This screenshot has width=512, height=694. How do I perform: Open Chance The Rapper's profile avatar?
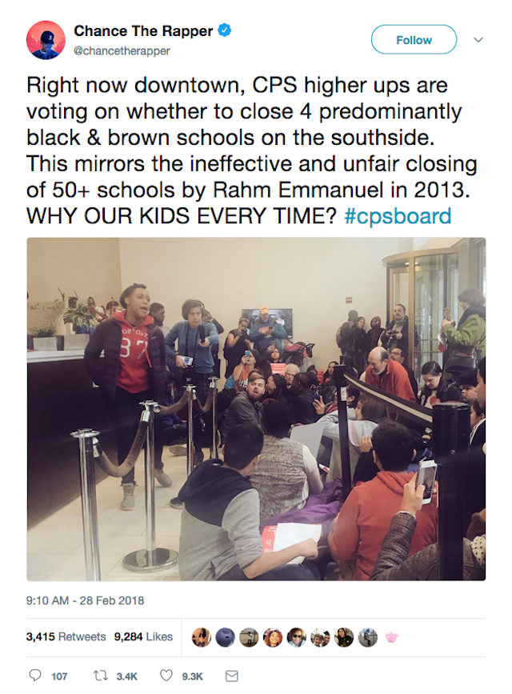[46, 40]
